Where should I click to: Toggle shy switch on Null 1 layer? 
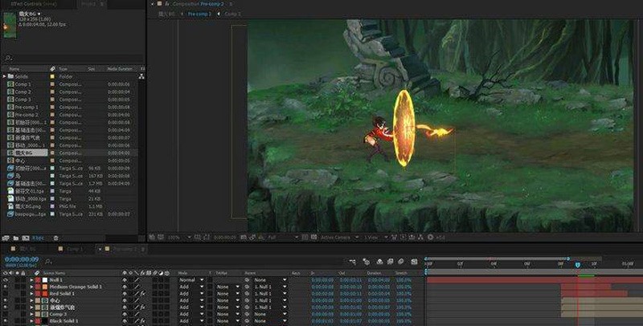125,280
